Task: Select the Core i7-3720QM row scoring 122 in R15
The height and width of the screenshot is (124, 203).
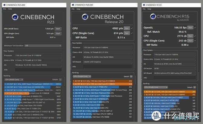Action: pos(170,109)
